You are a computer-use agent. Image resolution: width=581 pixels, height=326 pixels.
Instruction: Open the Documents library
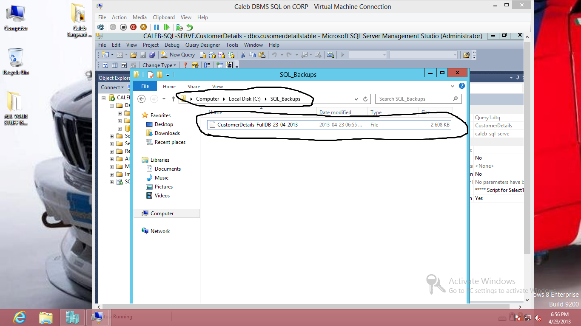[x=163, y=169]
